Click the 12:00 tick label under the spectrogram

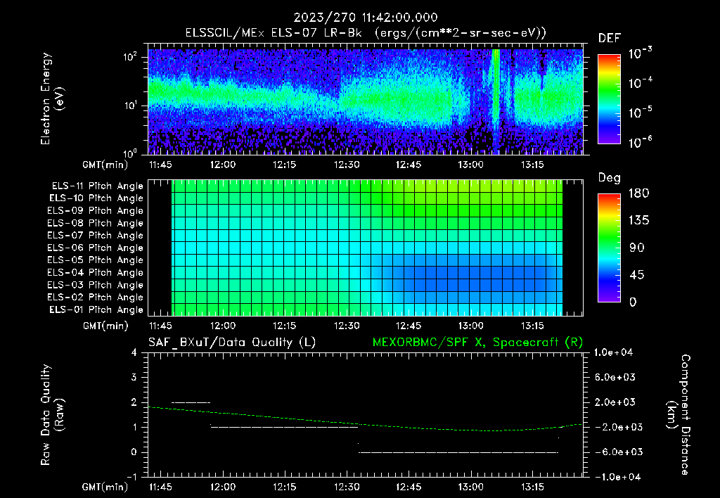[223, 165]
